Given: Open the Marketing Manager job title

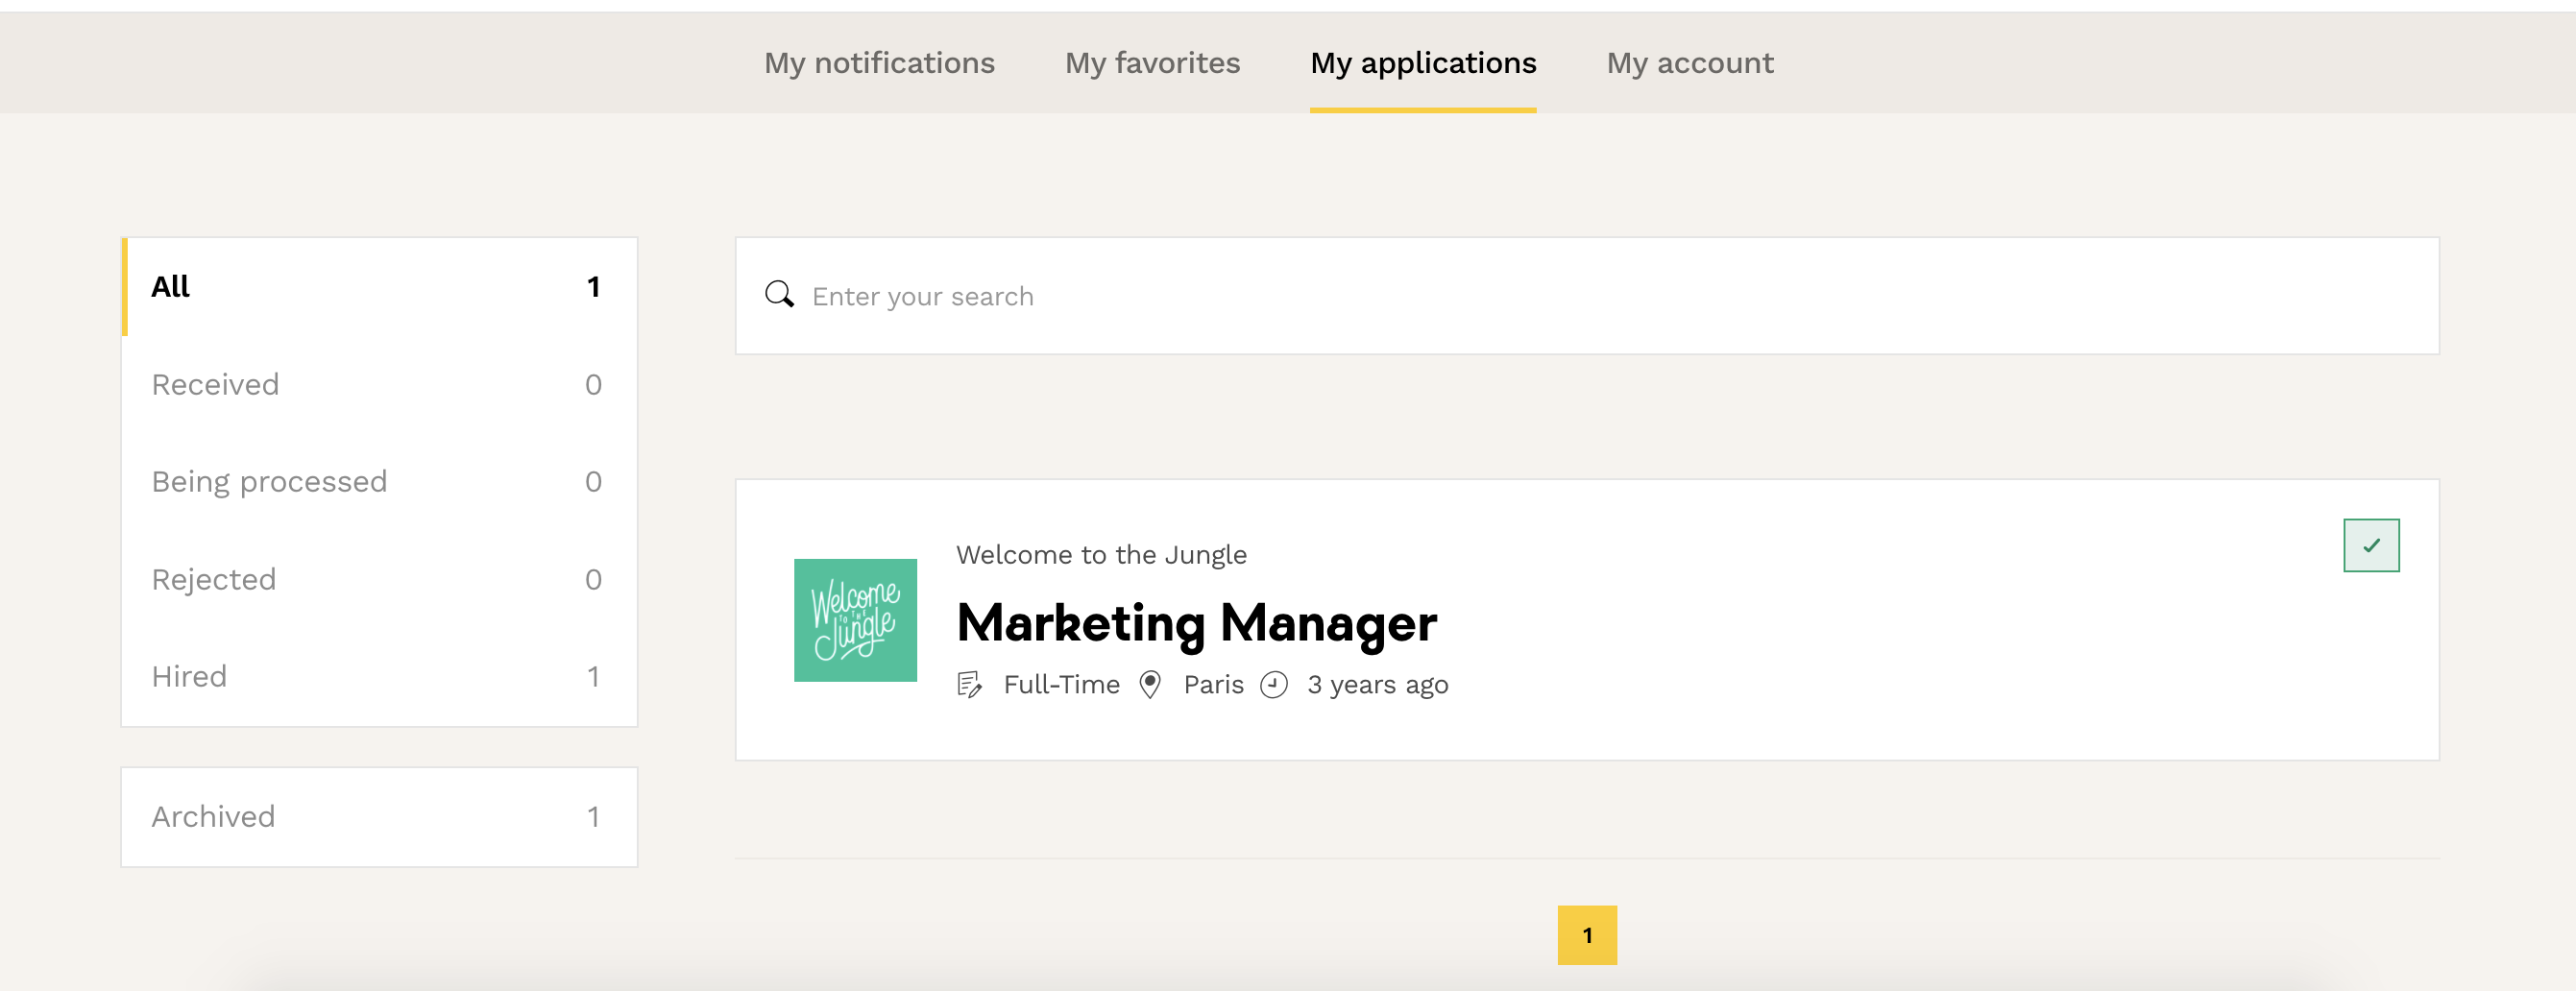Looking at the screenshot, I should tap(1196, 623).
